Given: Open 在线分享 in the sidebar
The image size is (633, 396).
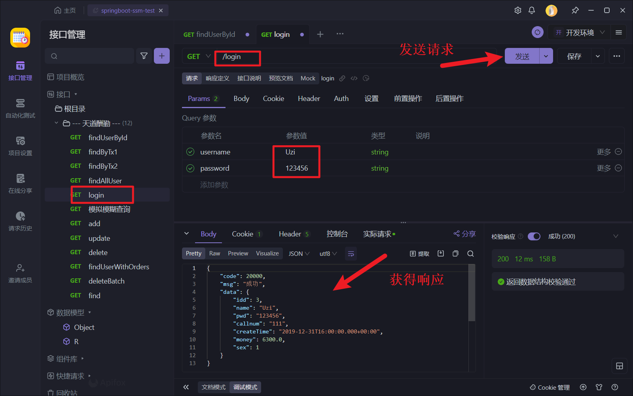Looking at the screenshot, I should point(20,184).
